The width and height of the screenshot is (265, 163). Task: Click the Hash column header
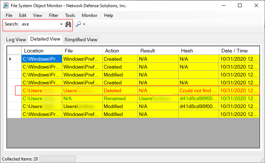pyautogui.click(x=187, y=51)
